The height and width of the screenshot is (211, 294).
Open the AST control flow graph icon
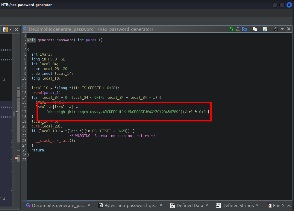238,29
